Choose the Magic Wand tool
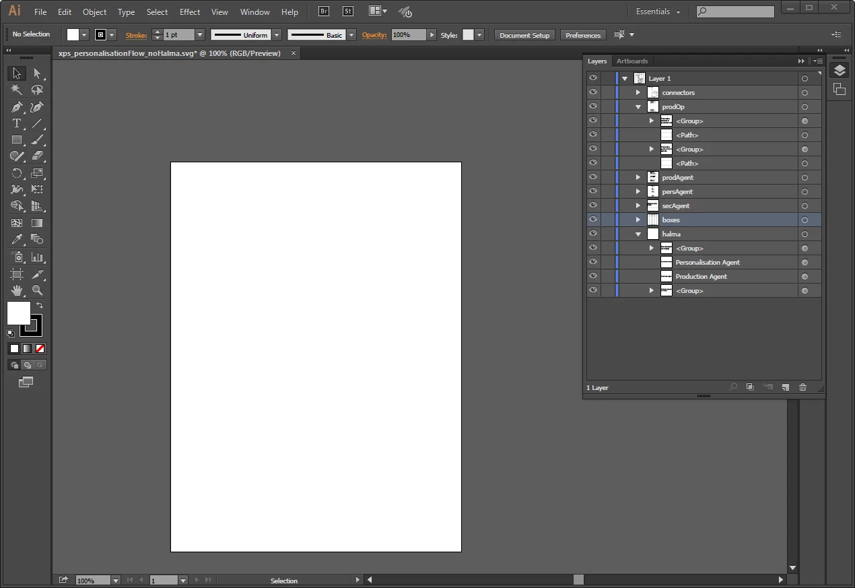 17,90
